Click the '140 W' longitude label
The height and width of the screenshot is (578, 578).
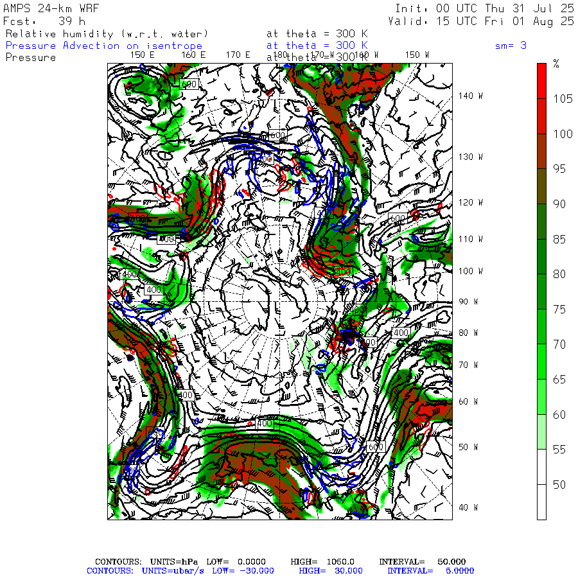click(x=470, y=96)
